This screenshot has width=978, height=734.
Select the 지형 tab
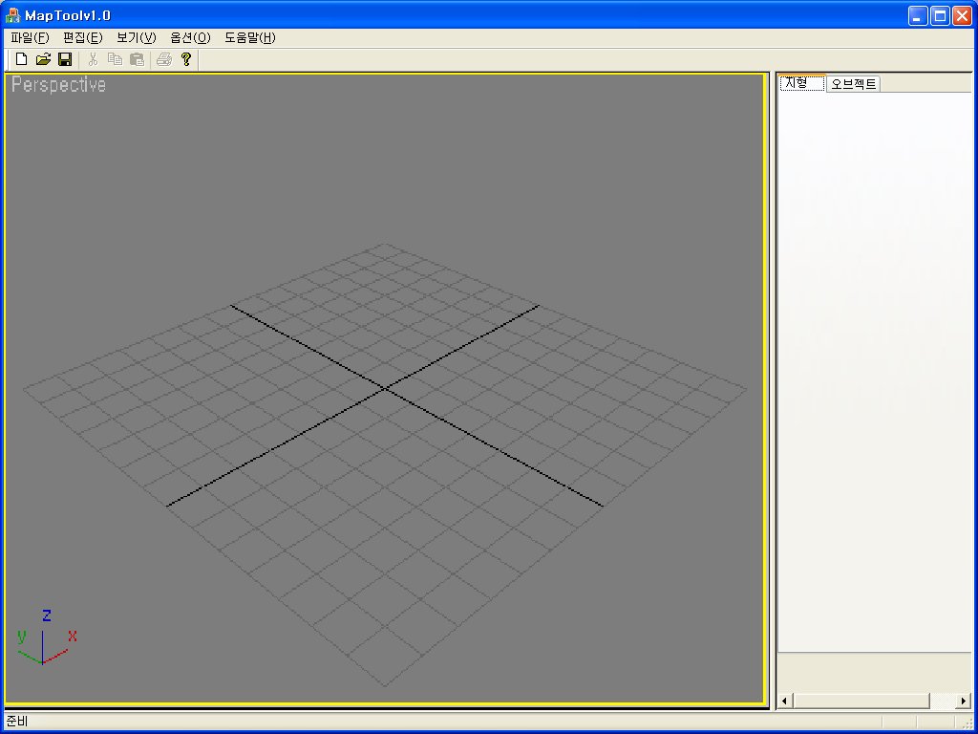(802, 83)
